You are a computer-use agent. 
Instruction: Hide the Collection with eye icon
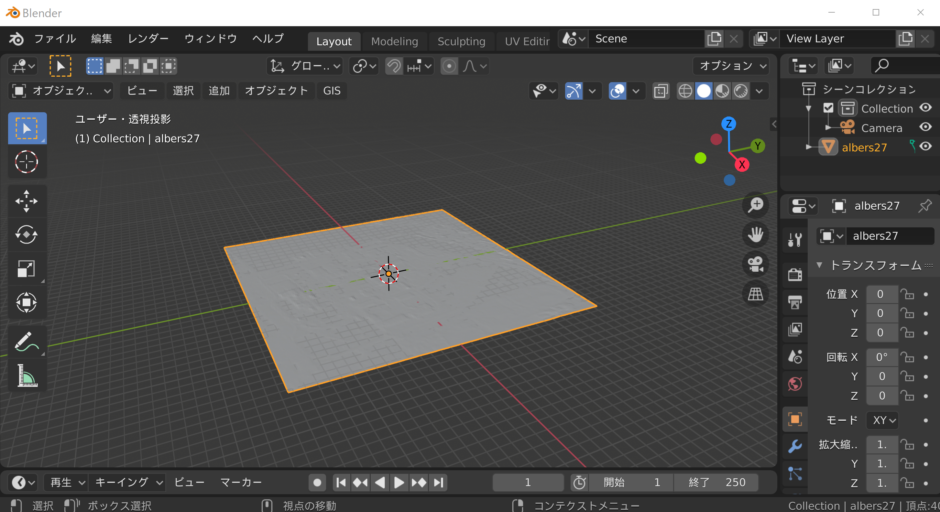coord(926,108)
